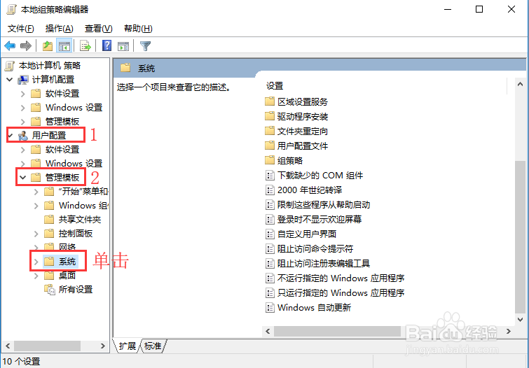The width and height of the screenshot is (529, 368).
Task: Select 限制这些程序从帮助启动 setting
Action: tap(324, 204)
